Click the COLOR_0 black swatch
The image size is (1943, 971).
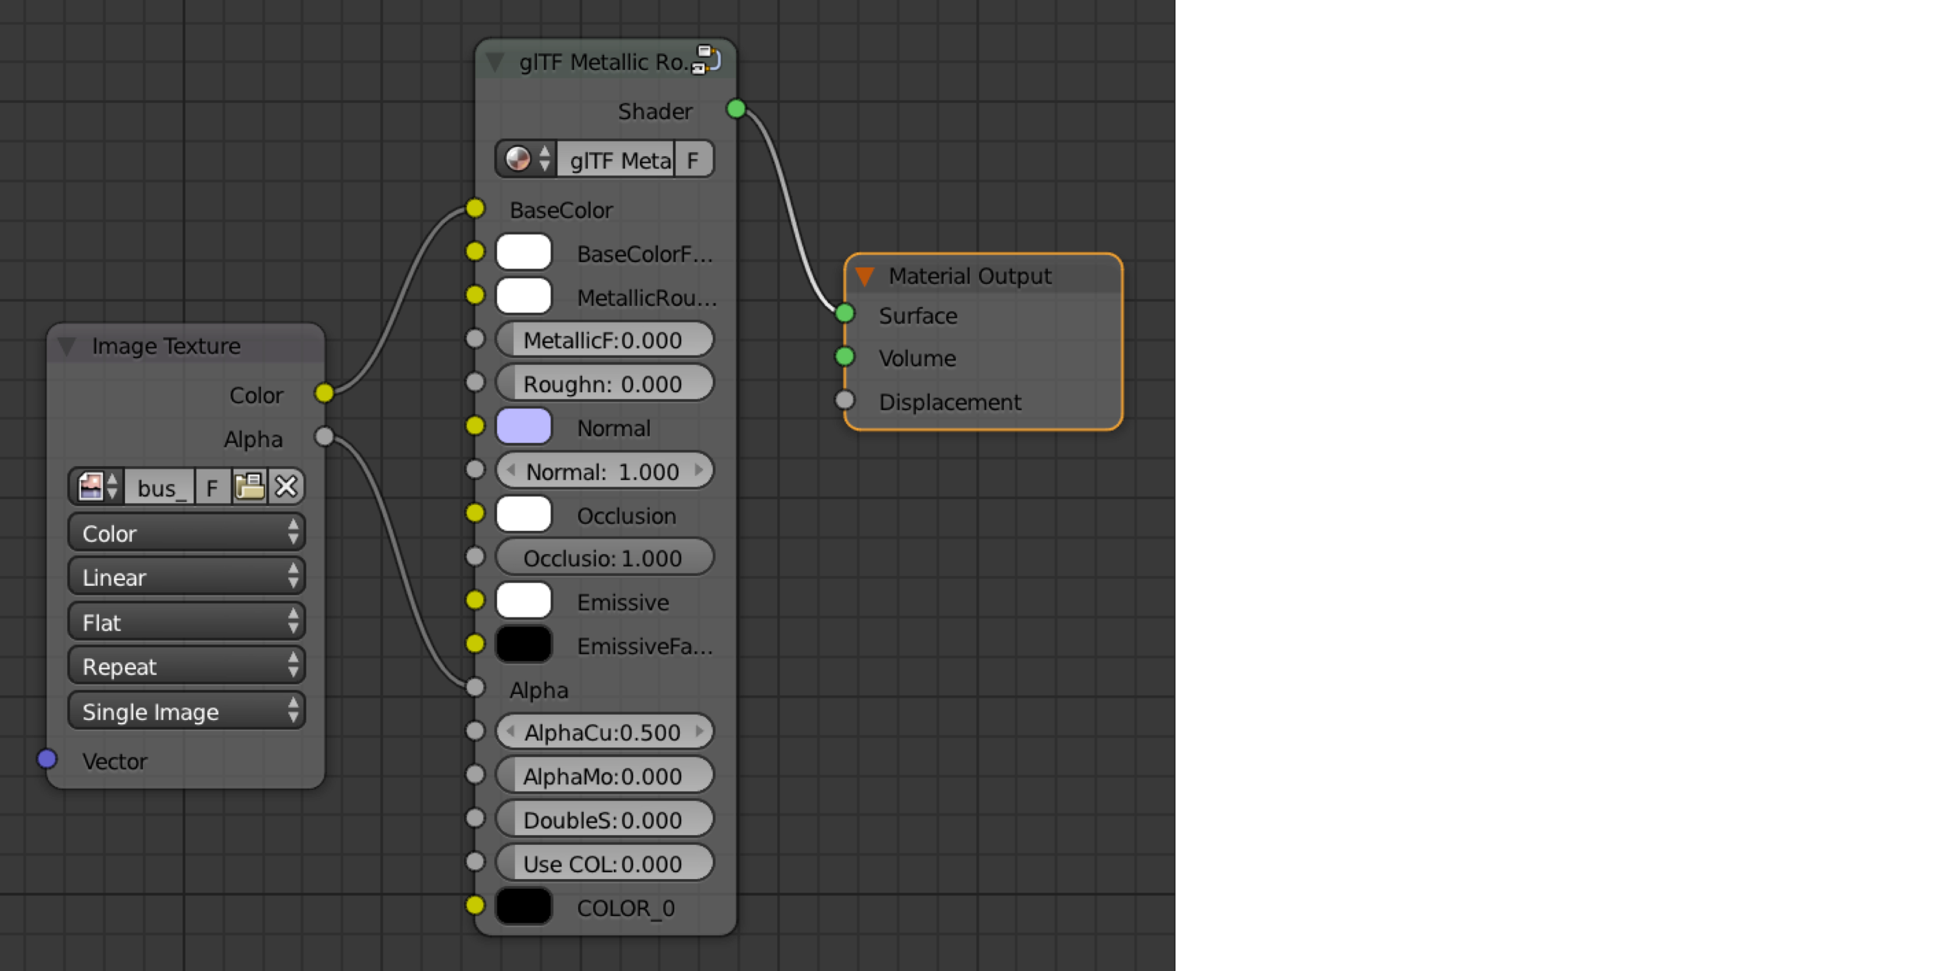[x=523, y=906]
